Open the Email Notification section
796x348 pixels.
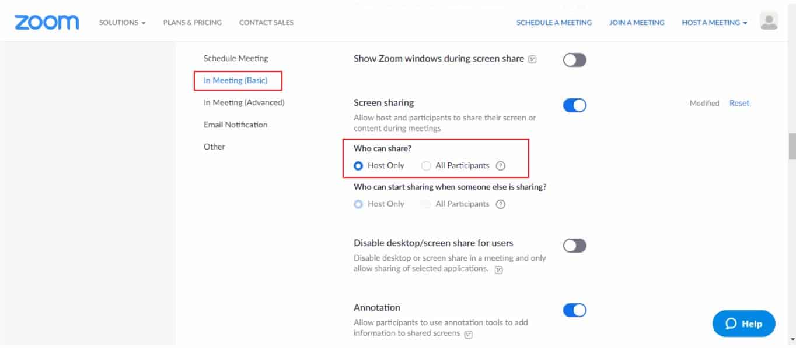pyautogui.click(x=235, y=125)
